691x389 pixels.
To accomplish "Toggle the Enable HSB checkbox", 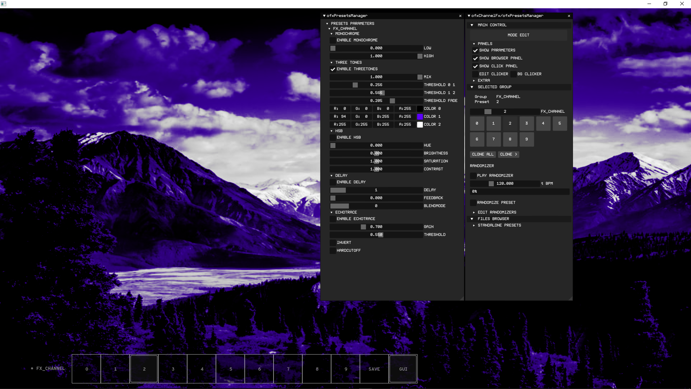I will (333, 138).
